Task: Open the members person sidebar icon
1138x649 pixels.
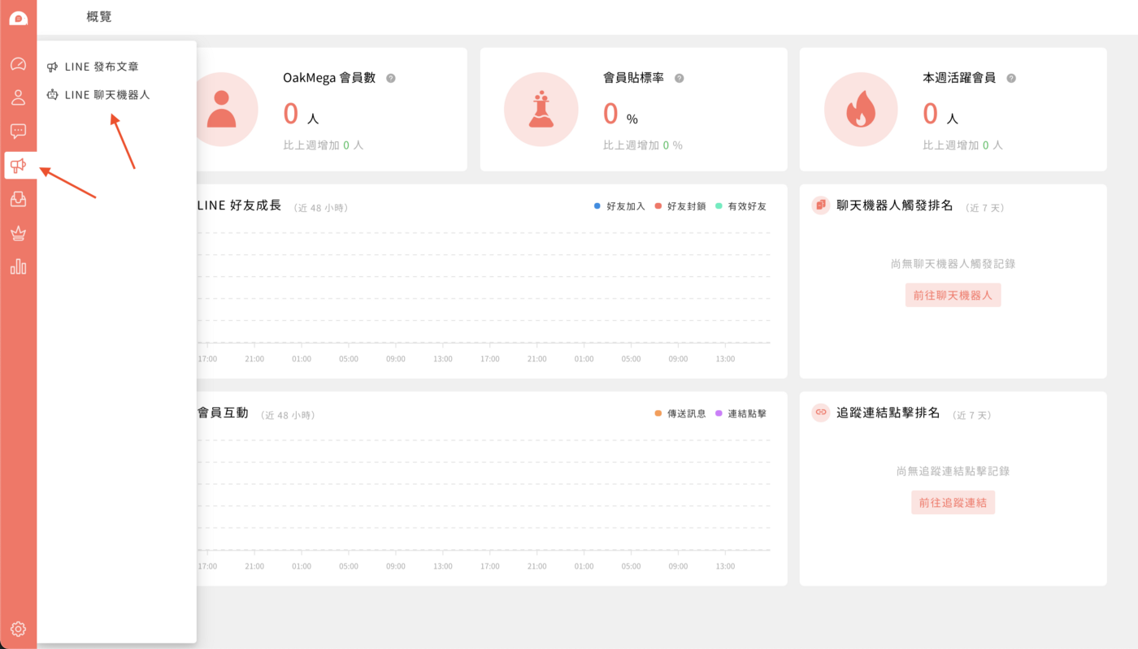Action: [18, 97]
